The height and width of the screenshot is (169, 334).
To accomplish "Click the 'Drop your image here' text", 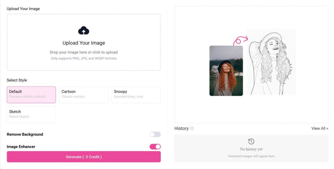I will pos(84,52).
